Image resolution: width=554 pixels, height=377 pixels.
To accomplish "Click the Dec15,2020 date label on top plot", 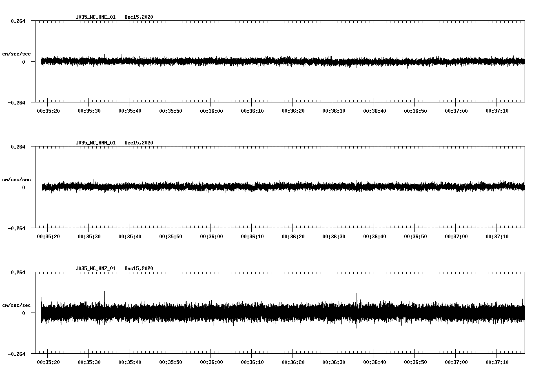I will coord(139,17).
